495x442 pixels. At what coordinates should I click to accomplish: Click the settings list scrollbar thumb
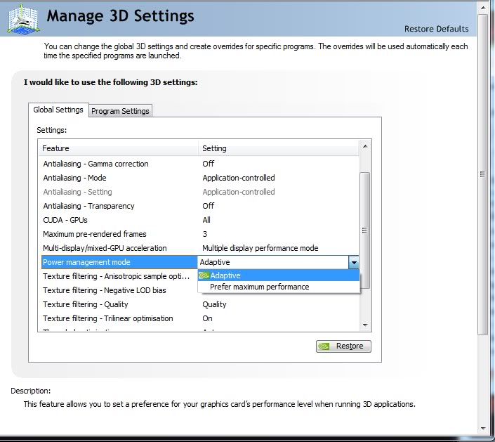pos(365,230)
